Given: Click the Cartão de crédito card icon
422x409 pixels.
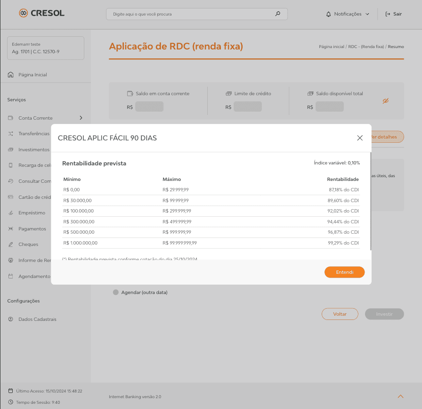Looking at the screenshot, I should [10, 197].
